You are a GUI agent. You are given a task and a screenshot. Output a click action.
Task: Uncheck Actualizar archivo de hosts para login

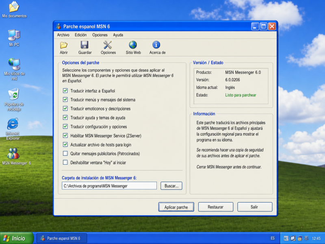65,145
